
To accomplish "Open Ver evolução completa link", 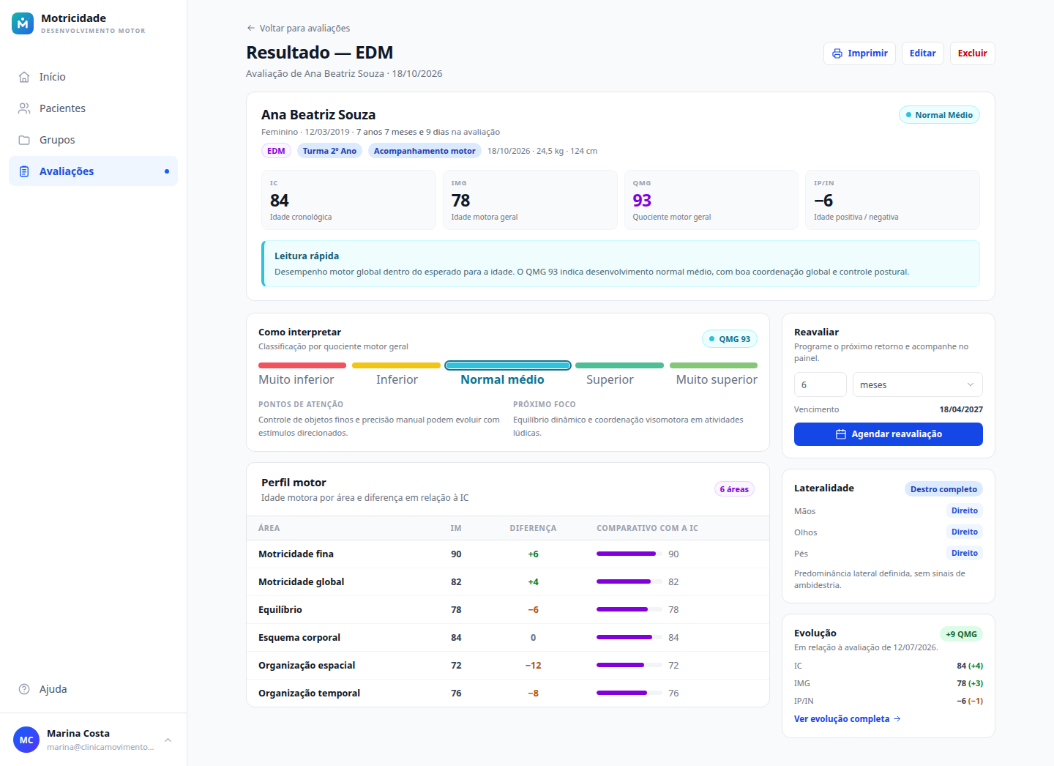I will (x=848, y=719).
